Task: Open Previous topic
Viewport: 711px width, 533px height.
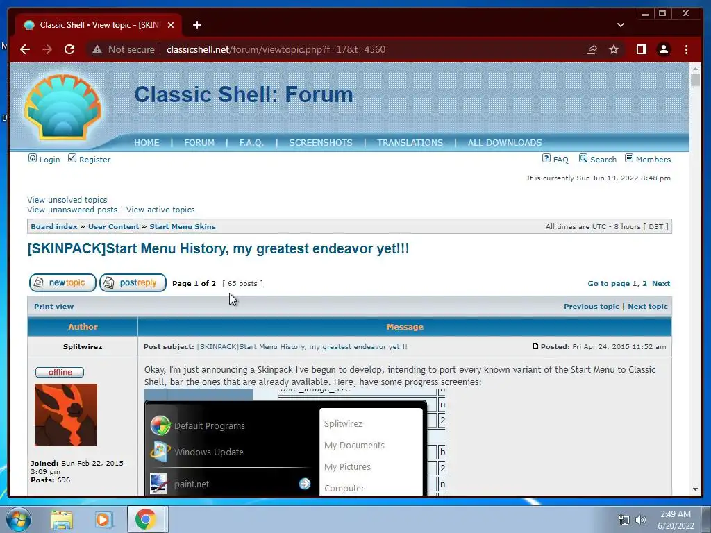Action: point(592,306)
